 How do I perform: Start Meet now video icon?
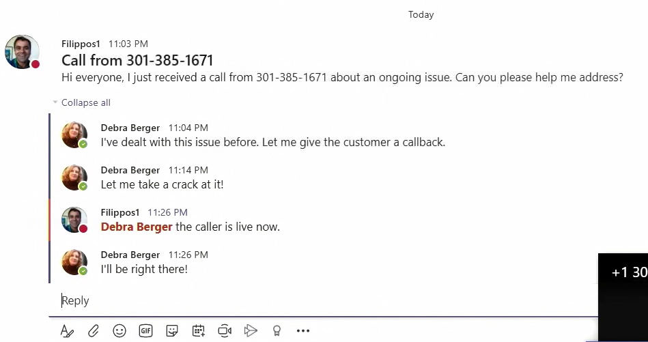point(225,331)
